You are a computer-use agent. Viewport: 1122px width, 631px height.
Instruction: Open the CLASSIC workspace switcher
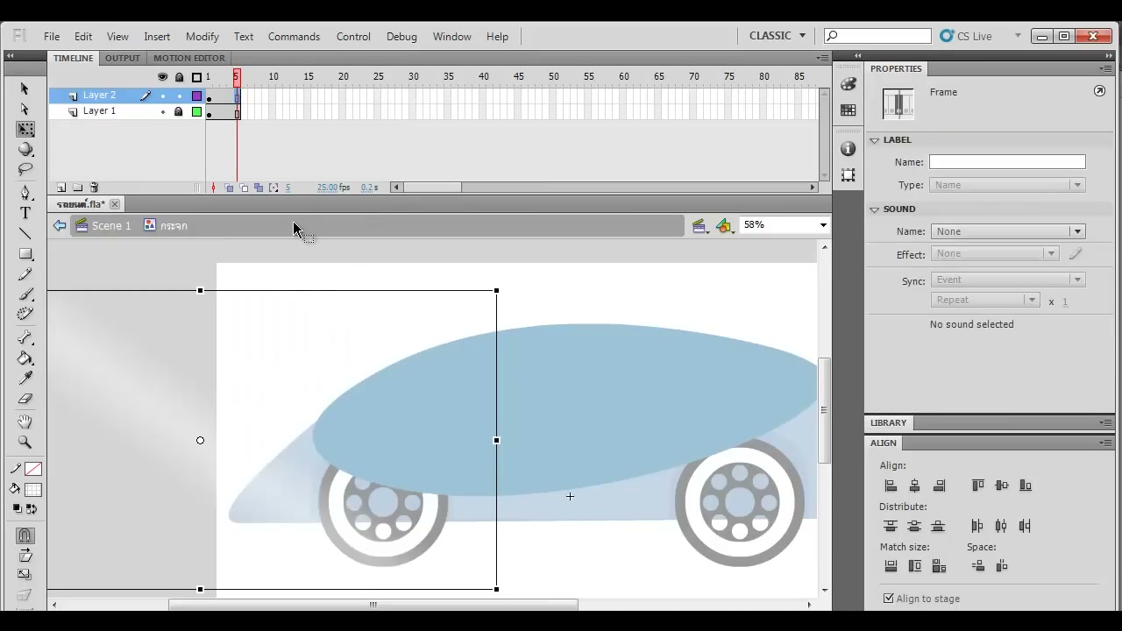(x=778, y=36)
